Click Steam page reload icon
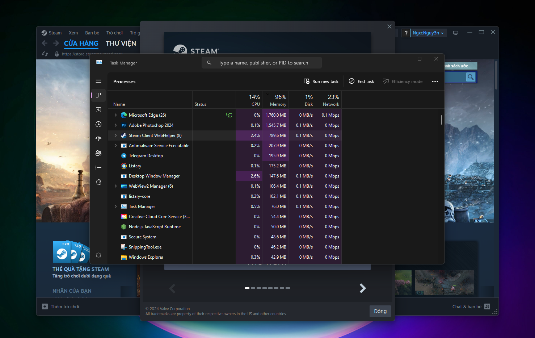 click(x=45, y=54)
